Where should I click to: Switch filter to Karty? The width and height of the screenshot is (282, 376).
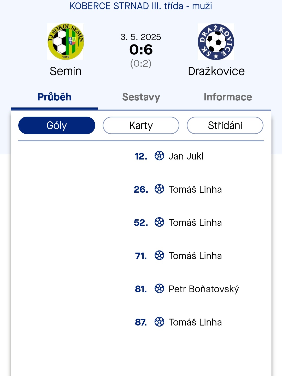pyautogui.click(x=141, y=125)
